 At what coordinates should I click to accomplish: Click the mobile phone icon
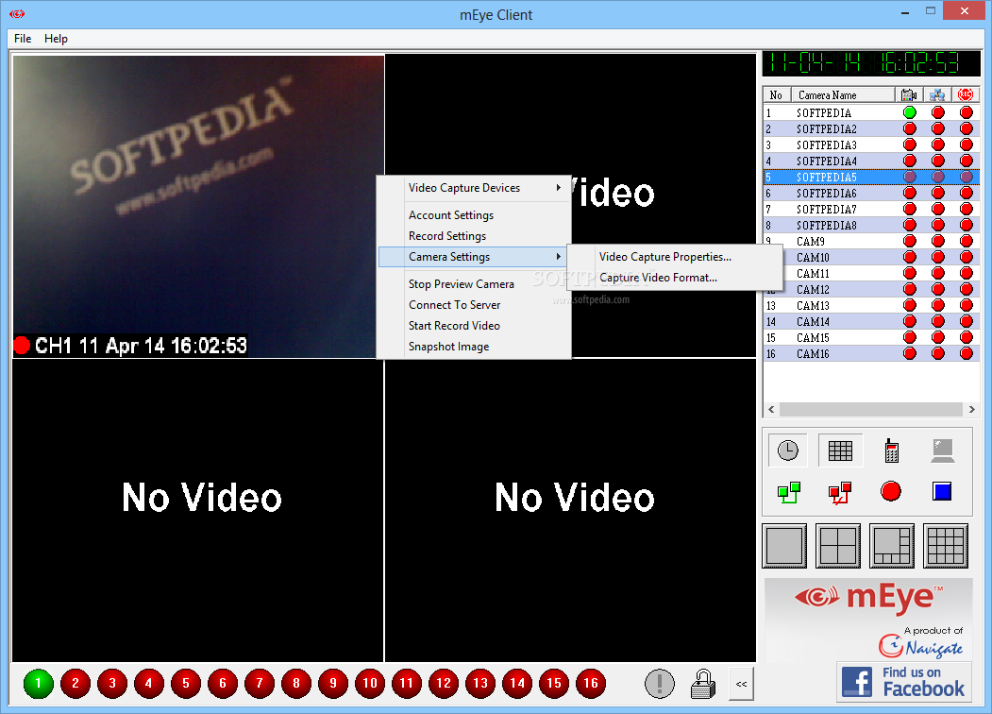pos(891,450)
